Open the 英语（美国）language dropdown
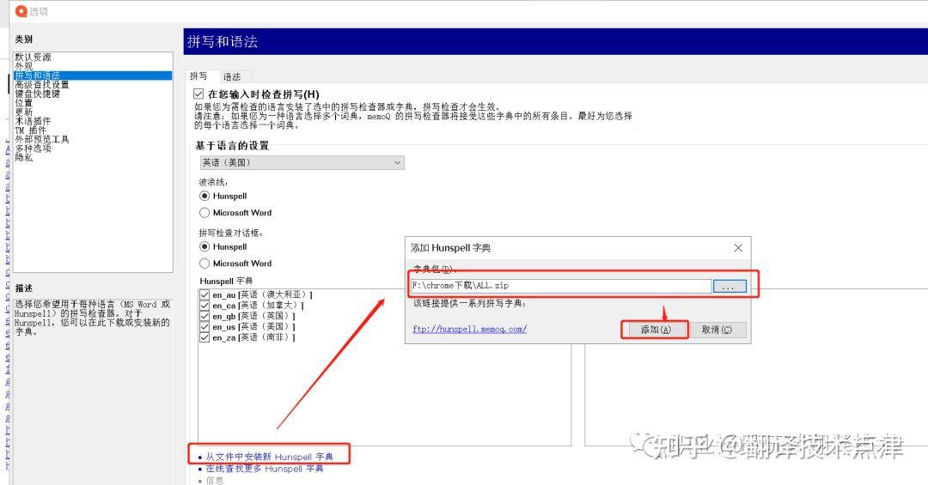This screenshot has width=928, height=485. pos(302,162)
